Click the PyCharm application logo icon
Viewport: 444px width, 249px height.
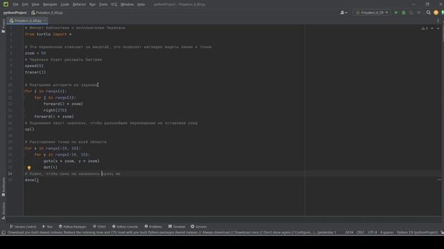point(6,4)
